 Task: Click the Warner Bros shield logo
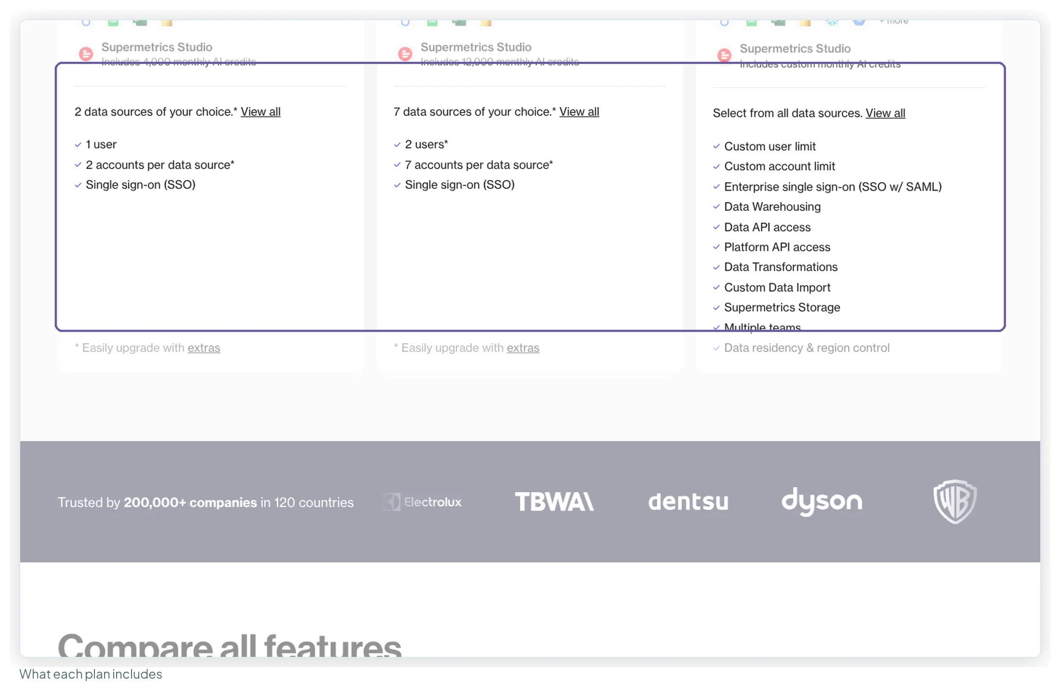point(955,501)
